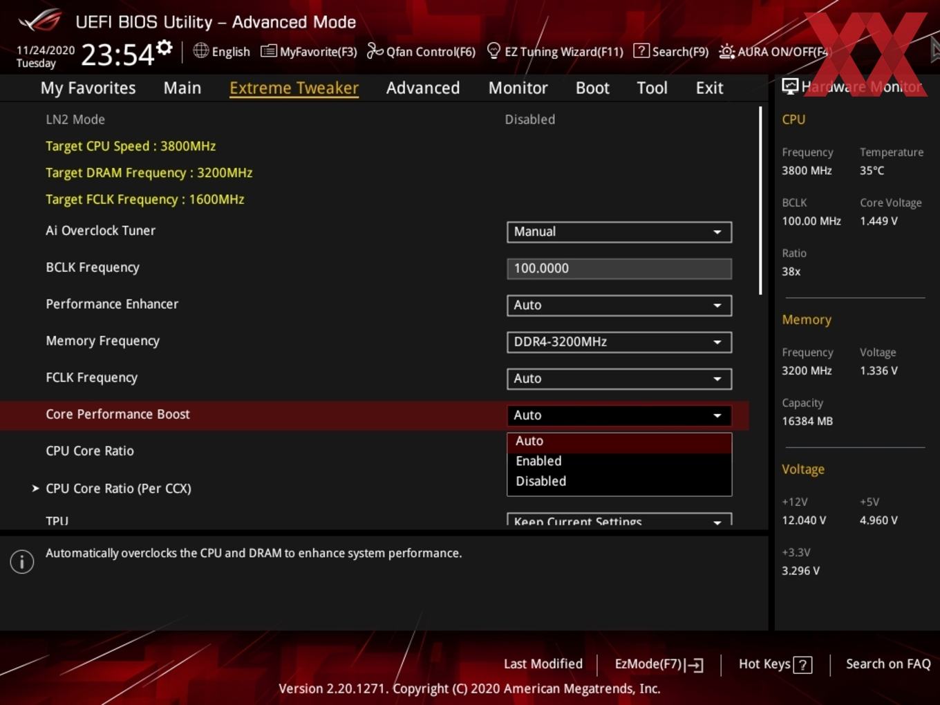Open the Ai Overclock Tuner dropdown
The image size is (940, 705).
pos(619,232)
